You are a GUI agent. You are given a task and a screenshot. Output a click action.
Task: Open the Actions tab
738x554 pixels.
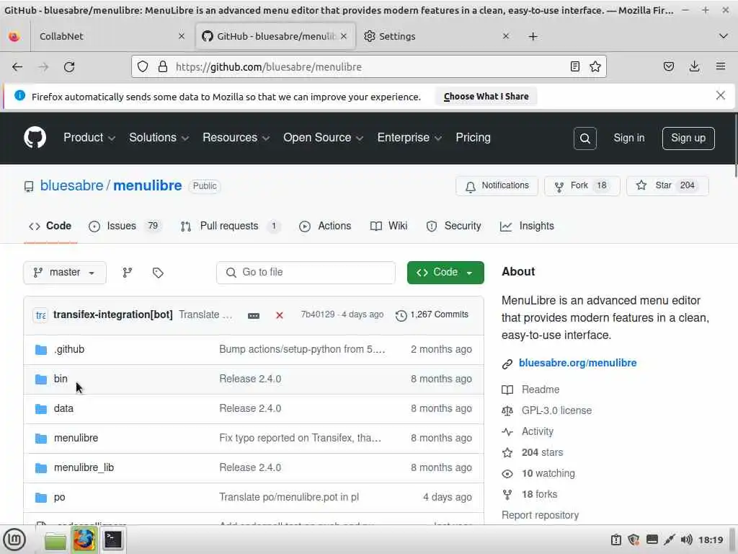point(325,226)
